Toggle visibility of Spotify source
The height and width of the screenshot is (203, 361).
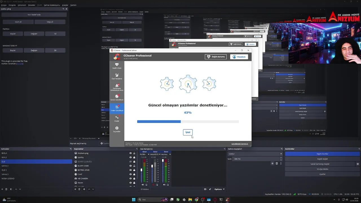pyautogui.click(x=130, y=157)
